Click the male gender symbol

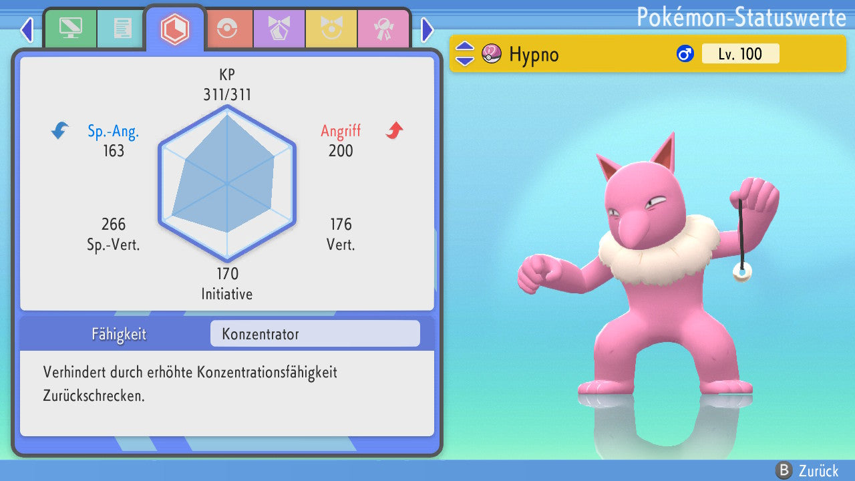coord(685,53)
